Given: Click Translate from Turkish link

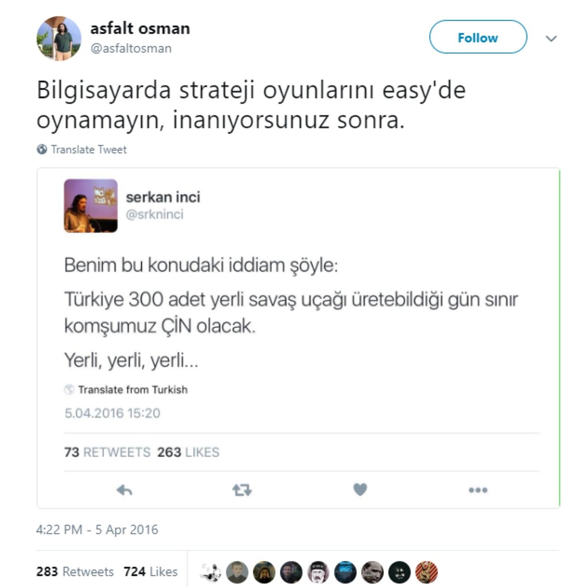Looking at the screenshot, I should (x=133, y=389).
